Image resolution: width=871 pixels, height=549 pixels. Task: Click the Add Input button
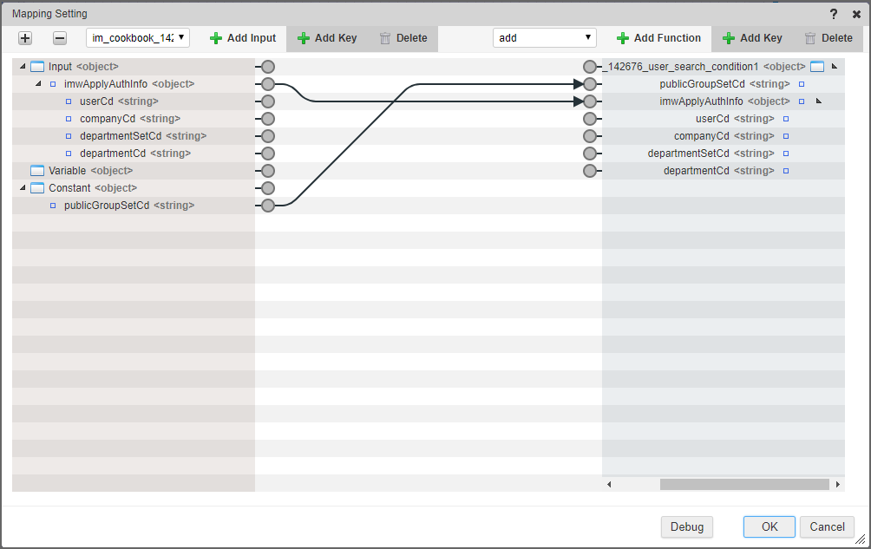[243, 38]
